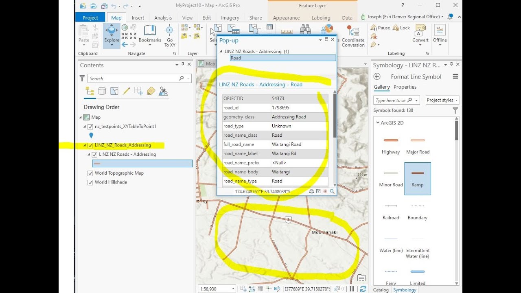Switch Contents to List By Snapping view

point(138,91)
